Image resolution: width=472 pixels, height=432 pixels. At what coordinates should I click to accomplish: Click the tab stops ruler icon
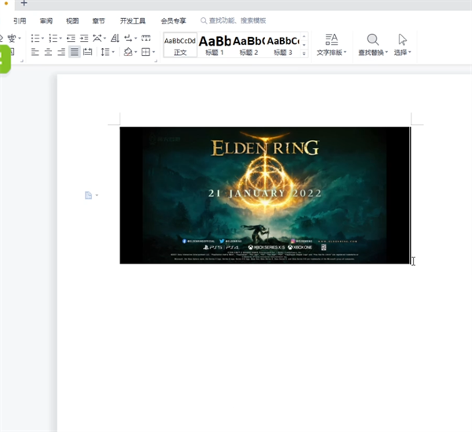click(146, 39)
